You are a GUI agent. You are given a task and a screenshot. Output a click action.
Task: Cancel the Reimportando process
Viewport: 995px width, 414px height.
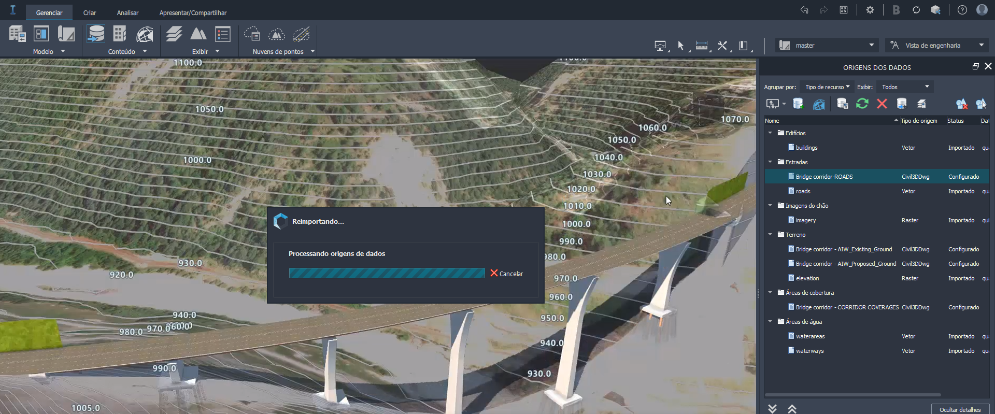tap(507, 274)
